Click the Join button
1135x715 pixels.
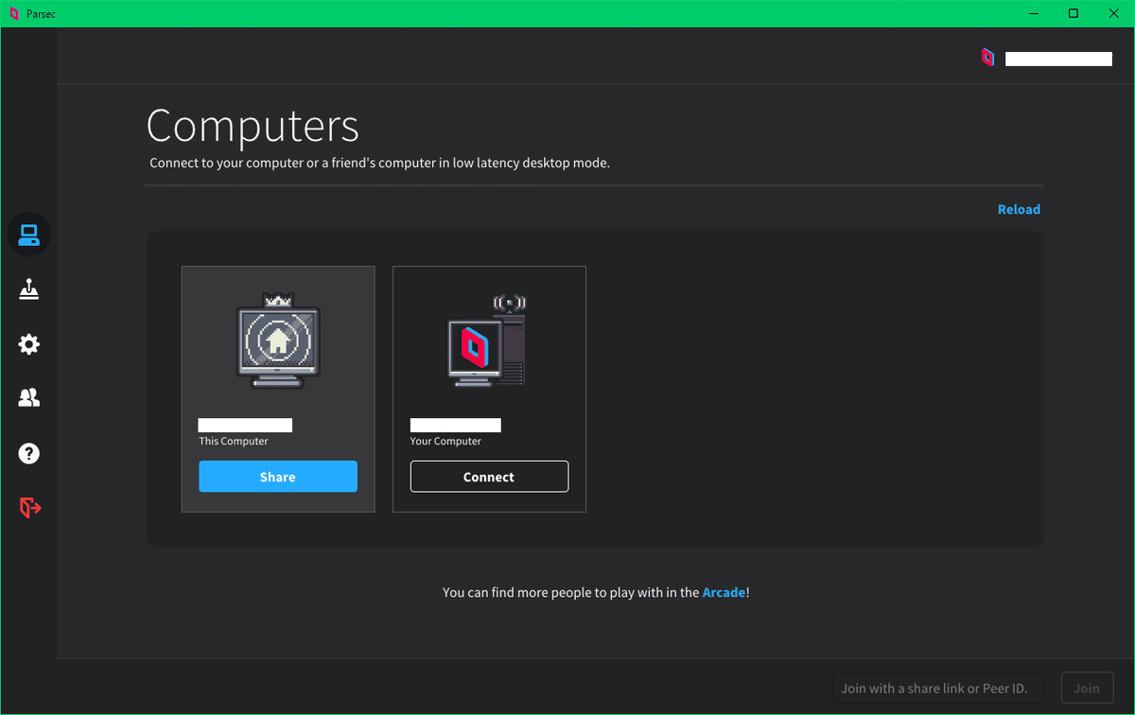click(x=1087, y=688)
